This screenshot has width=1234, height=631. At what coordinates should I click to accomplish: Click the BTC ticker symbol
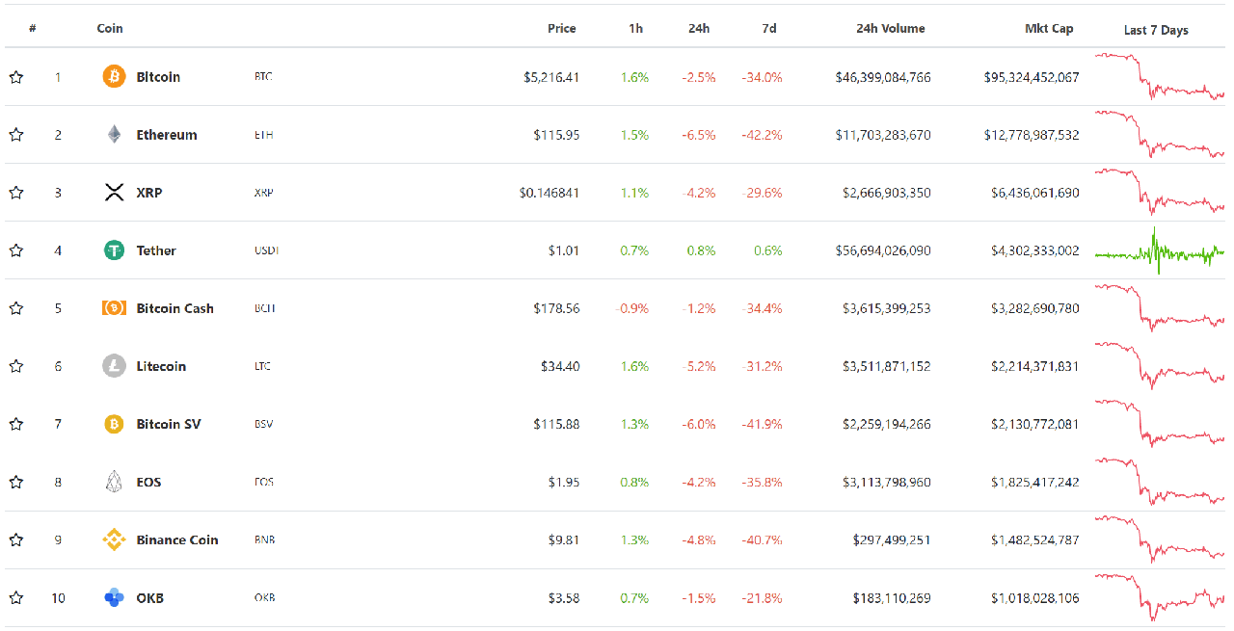pyautogui.click(x=263, y=77)
